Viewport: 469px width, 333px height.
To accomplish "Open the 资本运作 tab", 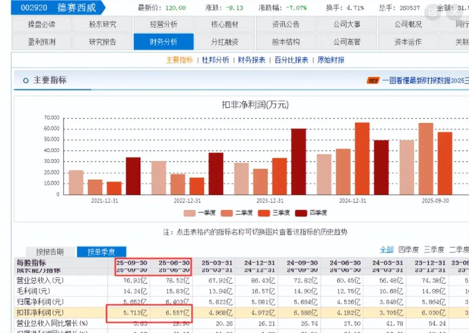I will point(408,42).
